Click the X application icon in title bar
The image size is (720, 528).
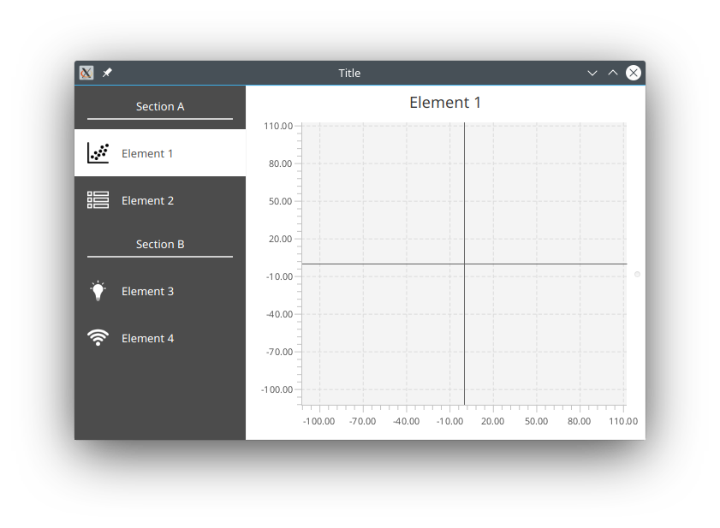[x=86, y=73]
